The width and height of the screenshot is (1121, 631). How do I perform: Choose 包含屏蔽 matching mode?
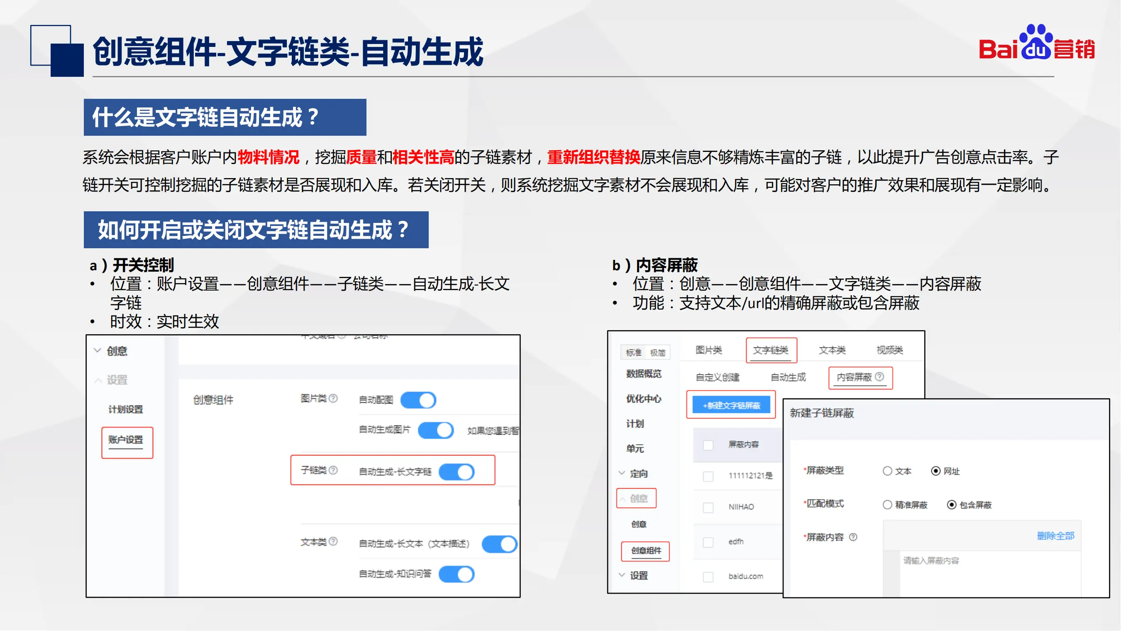click(952, 505)
